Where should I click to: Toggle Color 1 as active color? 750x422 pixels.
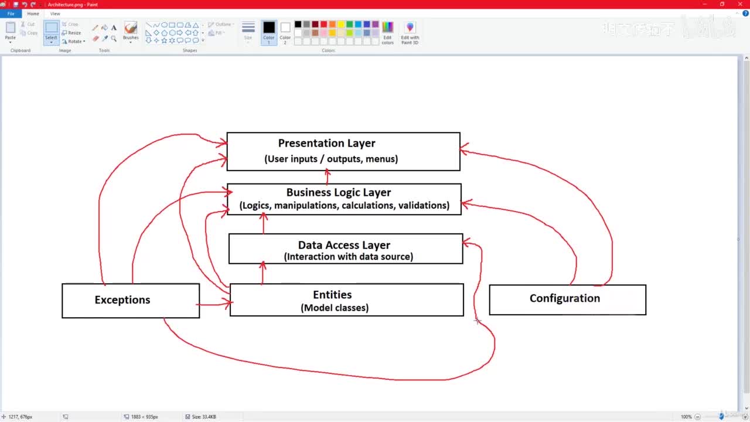click(x=269, y=33)
